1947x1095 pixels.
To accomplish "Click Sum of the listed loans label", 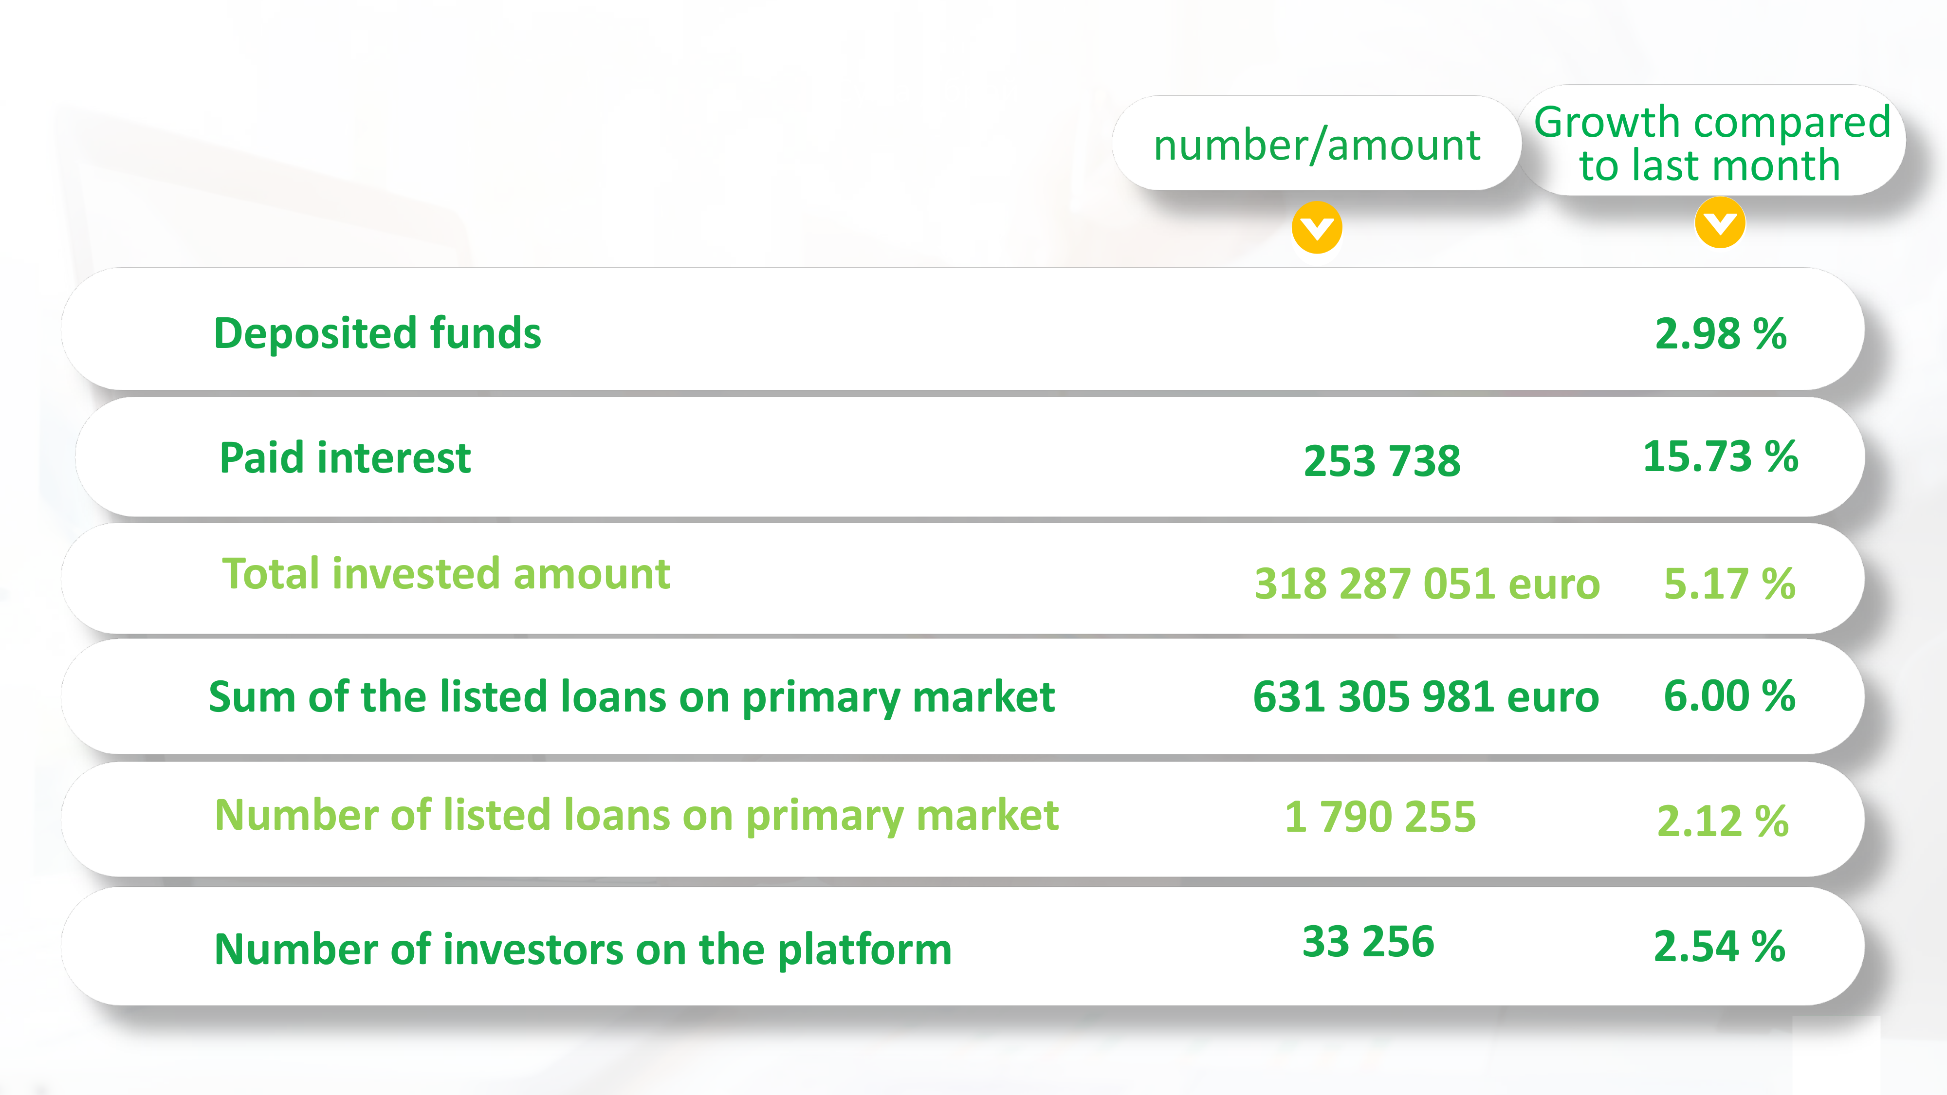I will tap(631, 697).
